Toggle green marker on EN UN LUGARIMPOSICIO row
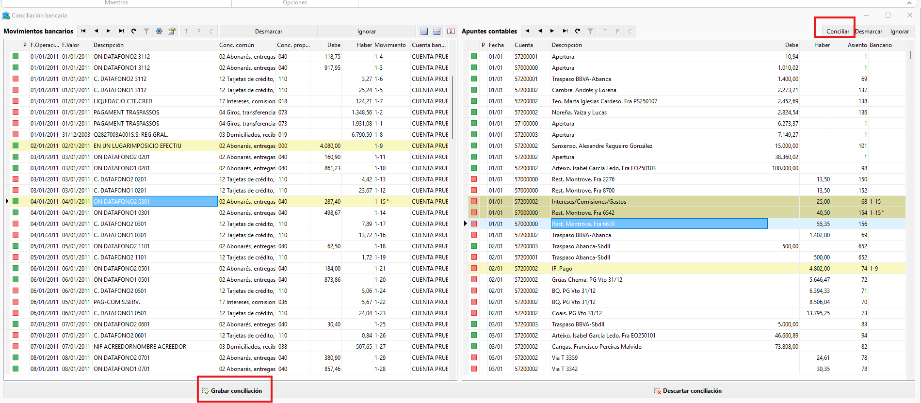Viewport: 921px width, 403px height. [x=16, y=145]
